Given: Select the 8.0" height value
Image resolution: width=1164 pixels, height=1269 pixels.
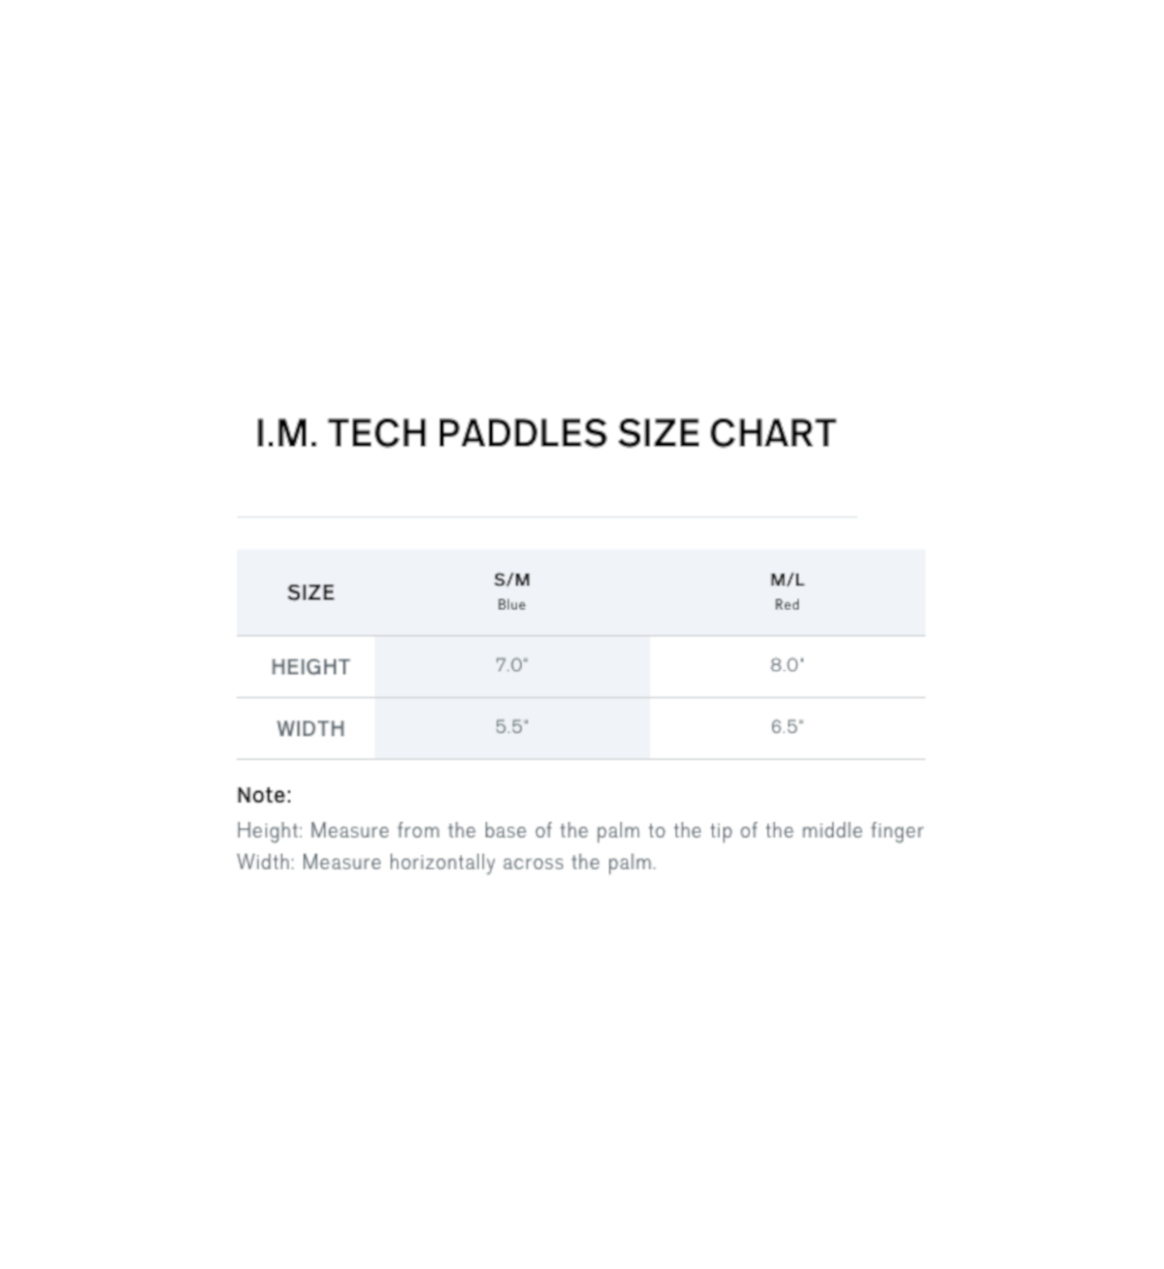Looking at the screenshot, I should point(787,665).
